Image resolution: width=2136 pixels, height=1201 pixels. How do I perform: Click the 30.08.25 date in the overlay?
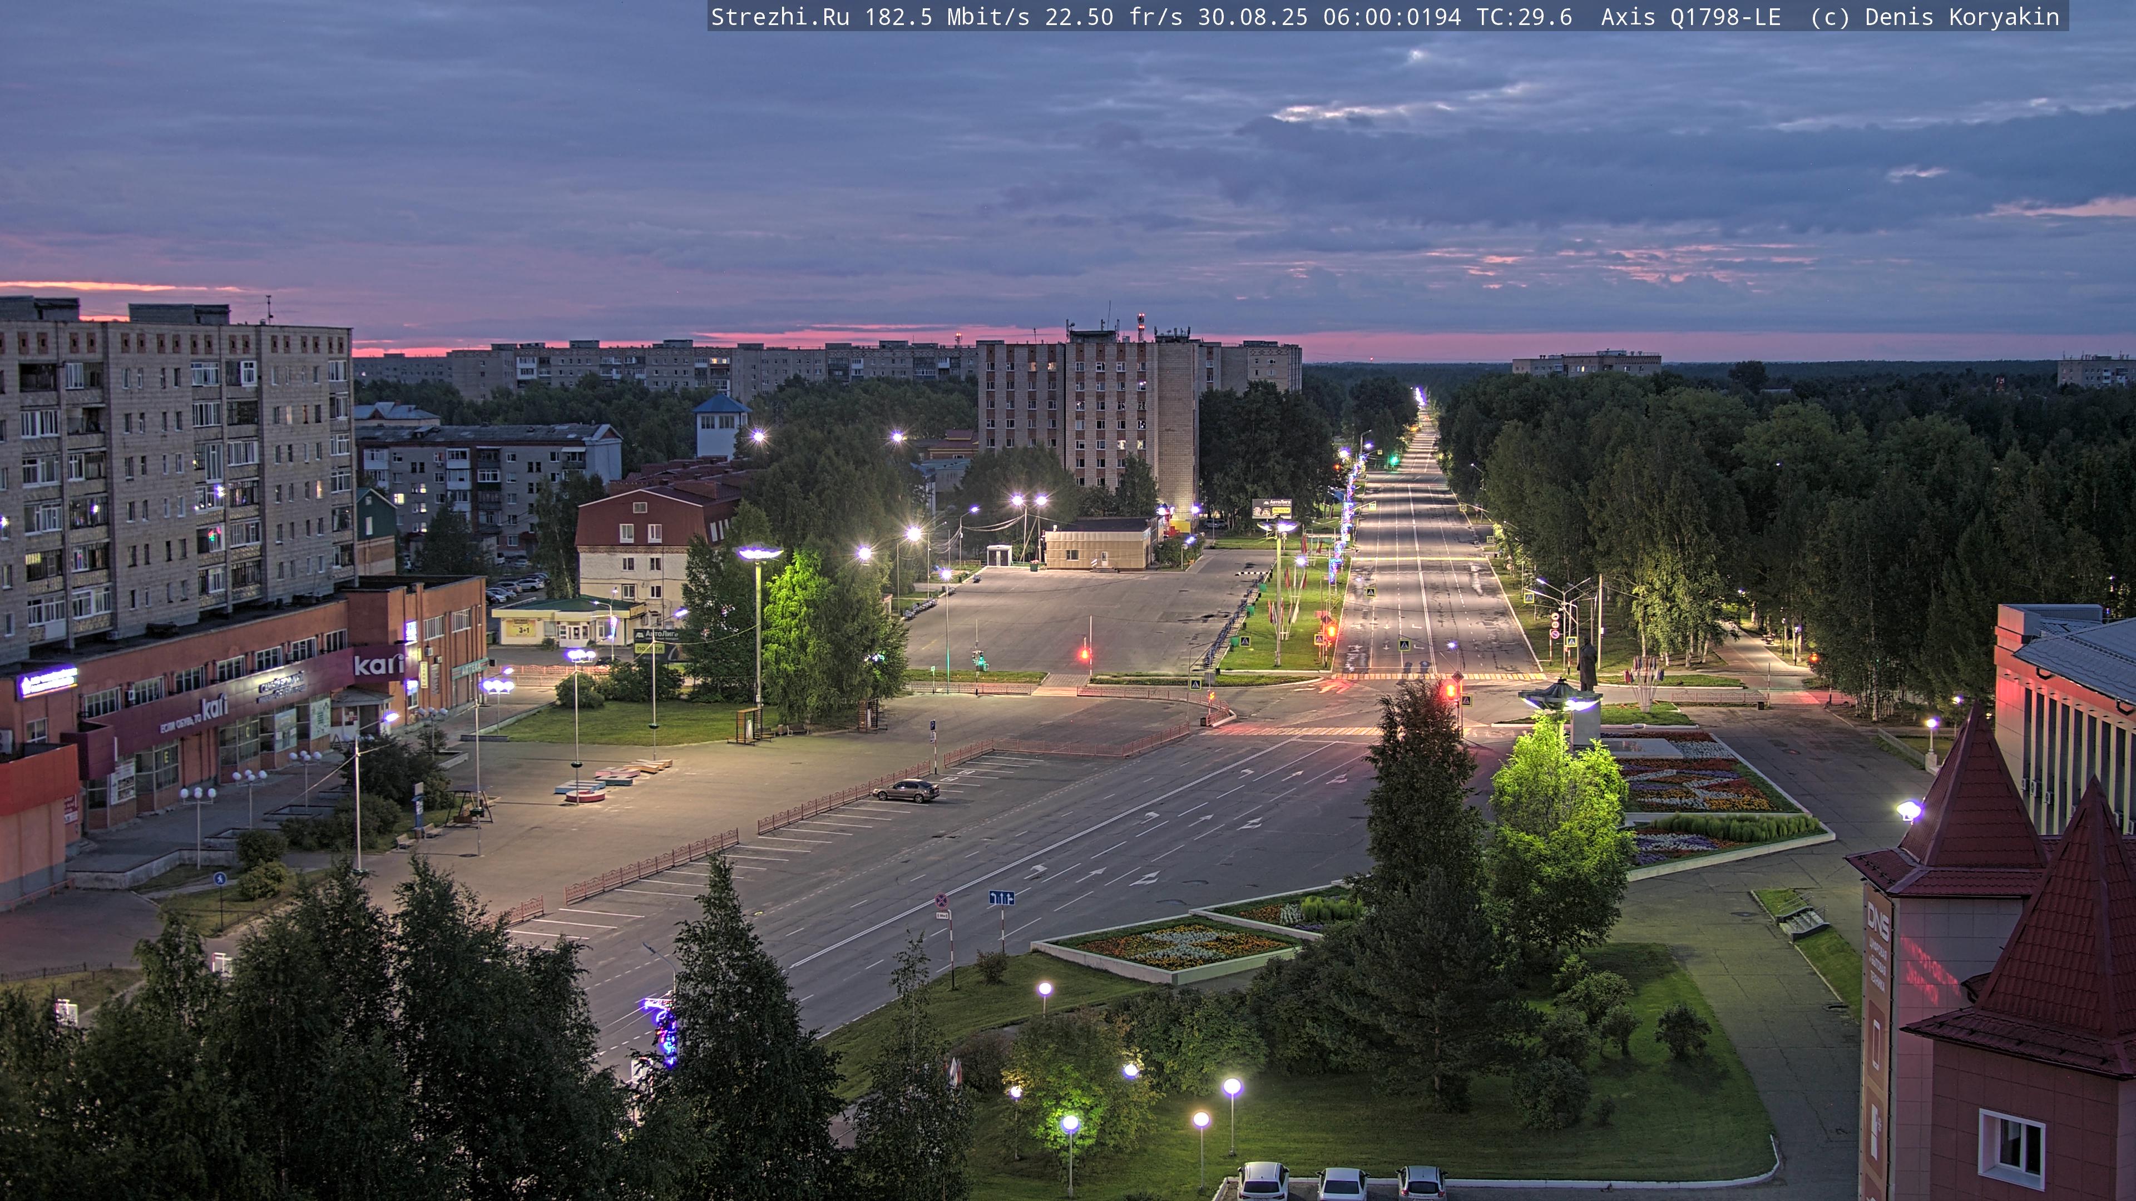tap(1252, 17)
